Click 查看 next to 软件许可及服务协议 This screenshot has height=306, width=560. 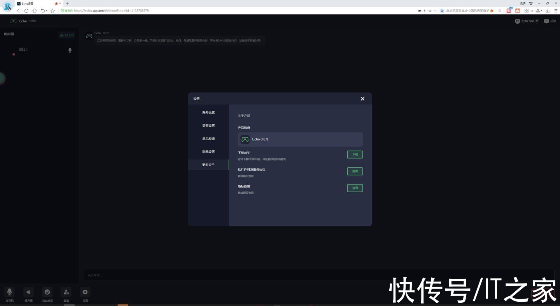(355, 171)
